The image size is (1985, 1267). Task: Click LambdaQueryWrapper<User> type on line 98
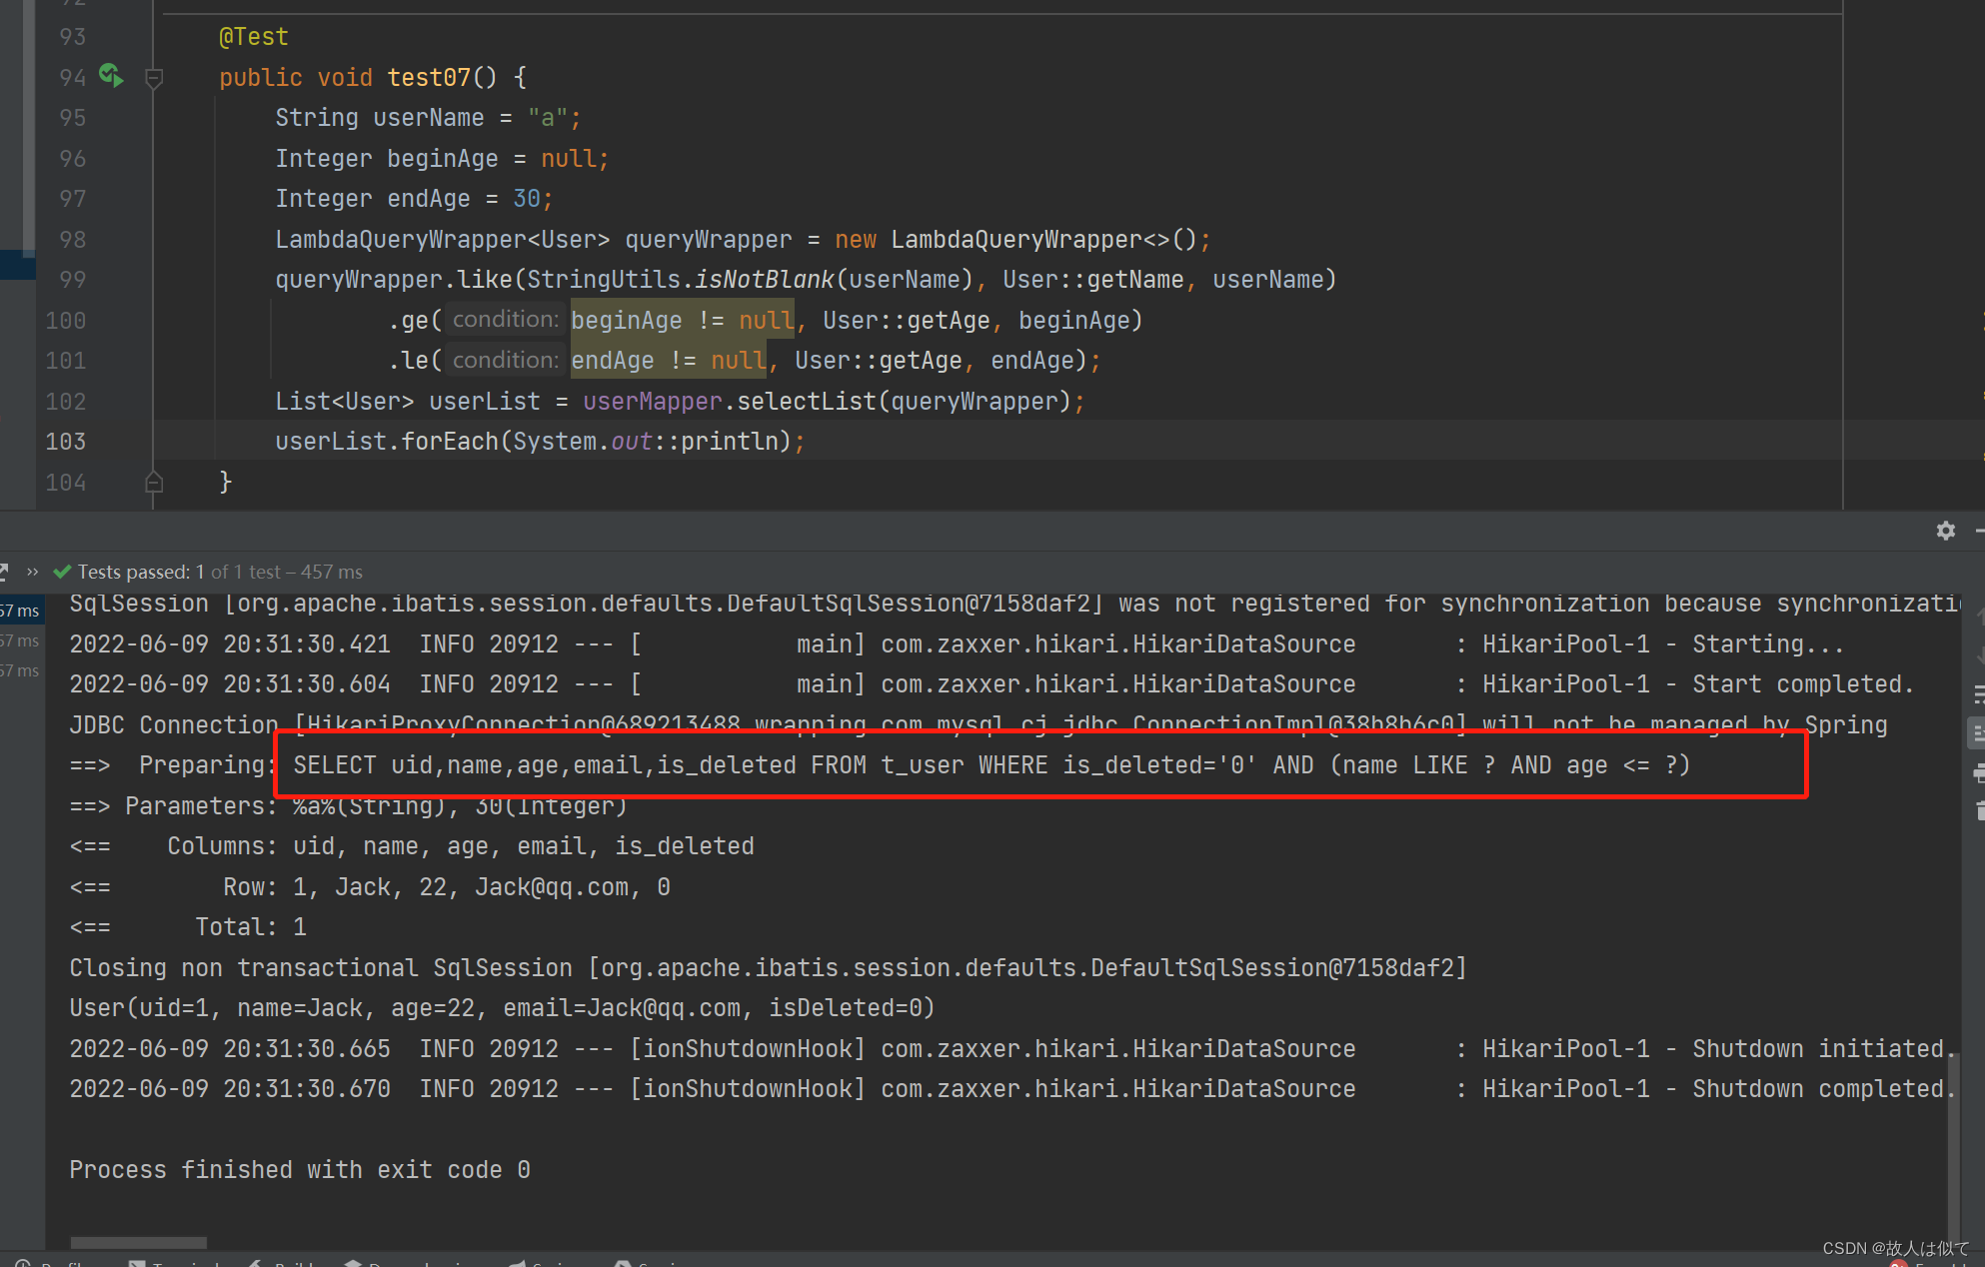pyautogui.click(x=442, y=240)
